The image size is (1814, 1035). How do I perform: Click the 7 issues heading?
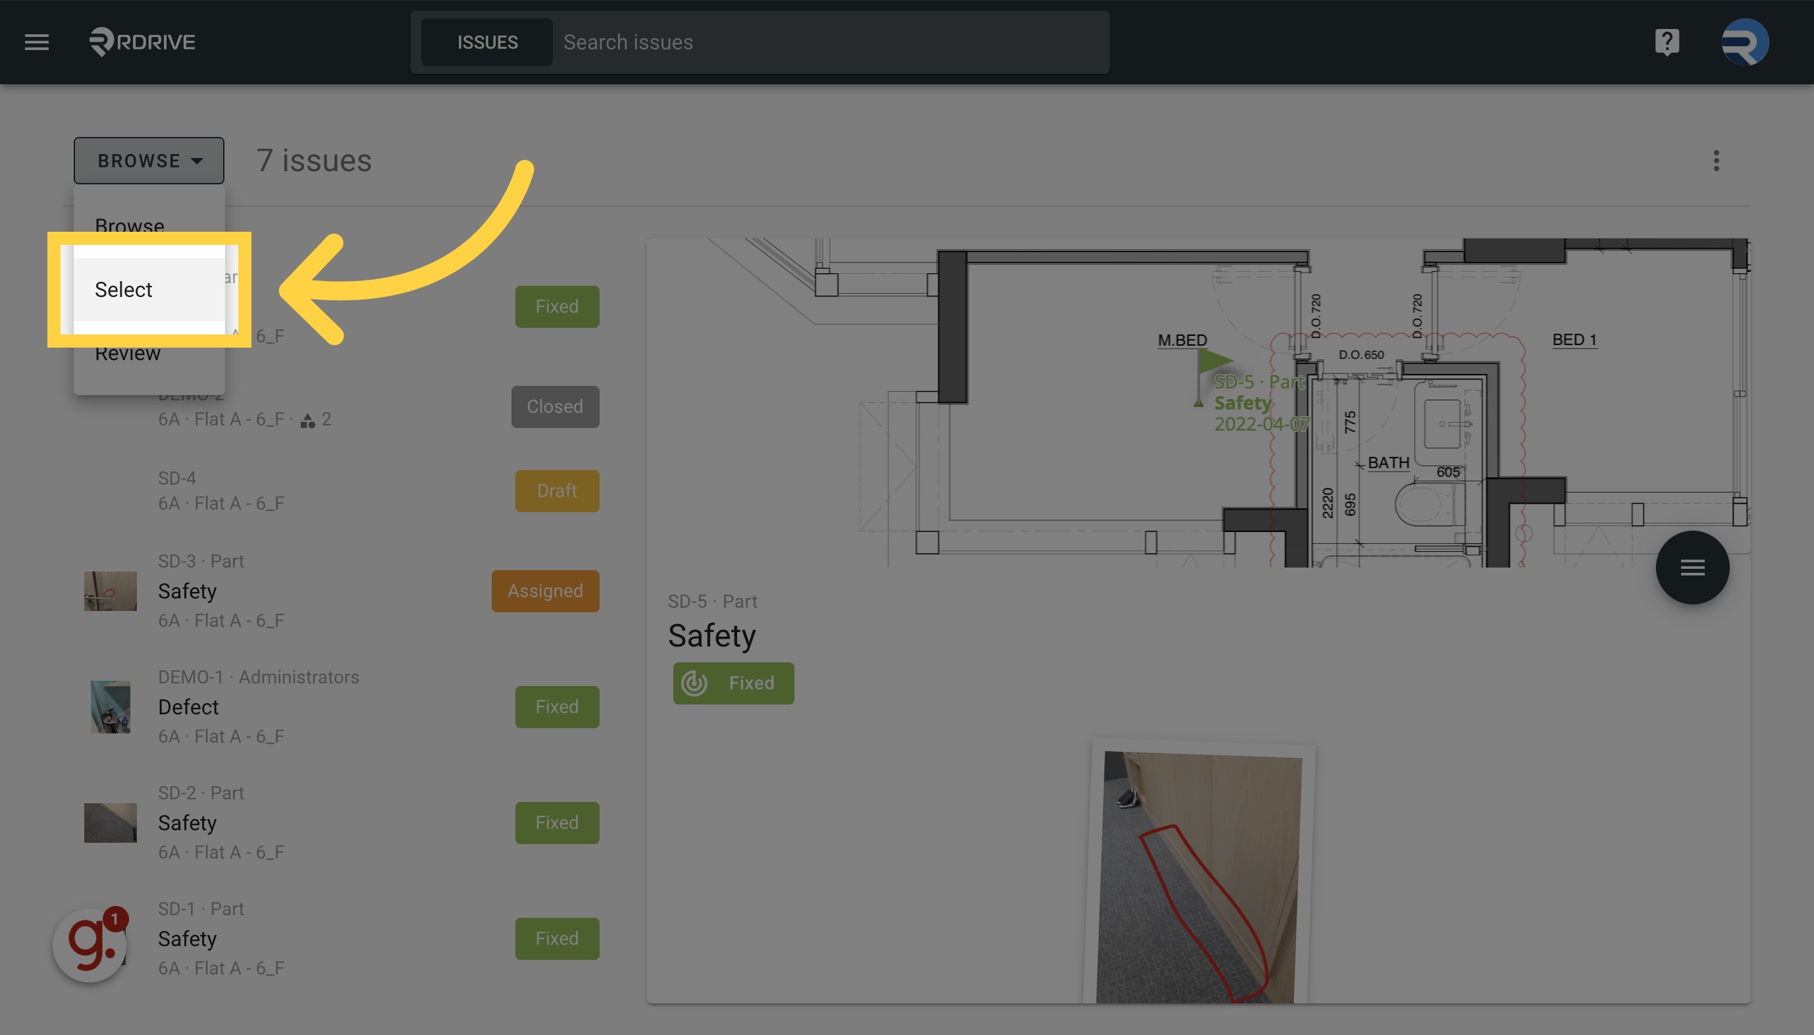314,161
